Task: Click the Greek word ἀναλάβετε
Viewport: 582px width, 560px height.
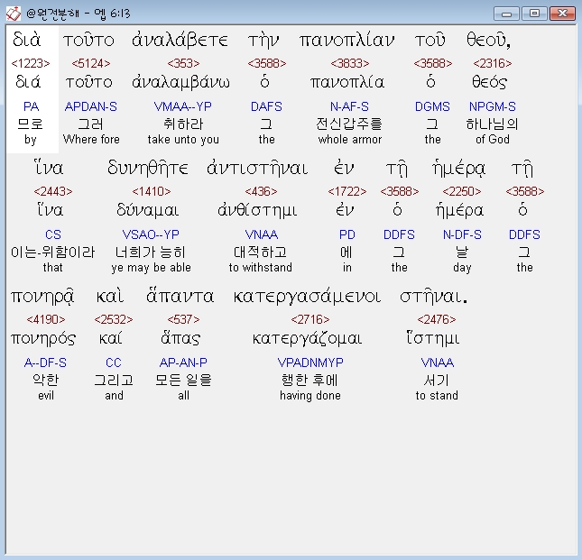Action: pyautogui.click(x=180, y=40)
